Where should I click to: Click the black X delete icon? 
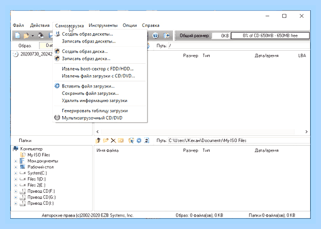[113, 140]
